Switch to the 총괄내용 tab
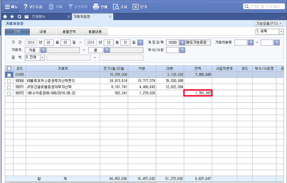The height and width of the screenshot is (183, 287). coord(95,32)
